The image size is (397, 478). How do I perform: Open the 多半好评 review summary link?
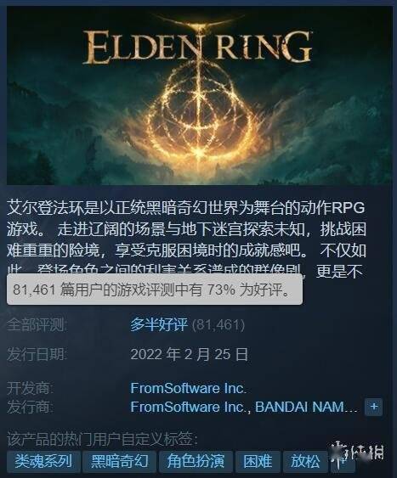(x=159, y=324)
